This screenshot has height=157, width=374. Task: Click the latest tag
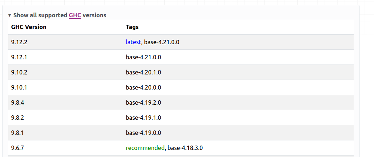(133, 42)
